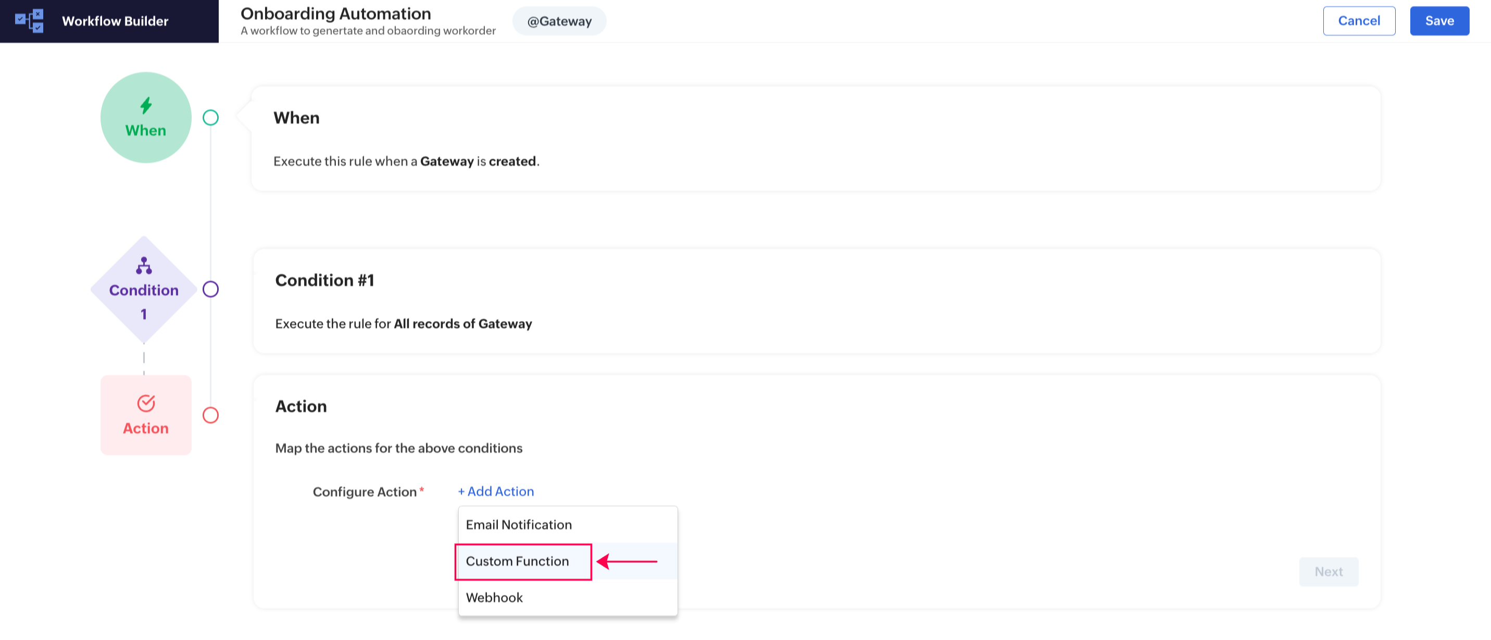
Task: Click the Onboarding Automation workflow title
Action: coord(336,14)
